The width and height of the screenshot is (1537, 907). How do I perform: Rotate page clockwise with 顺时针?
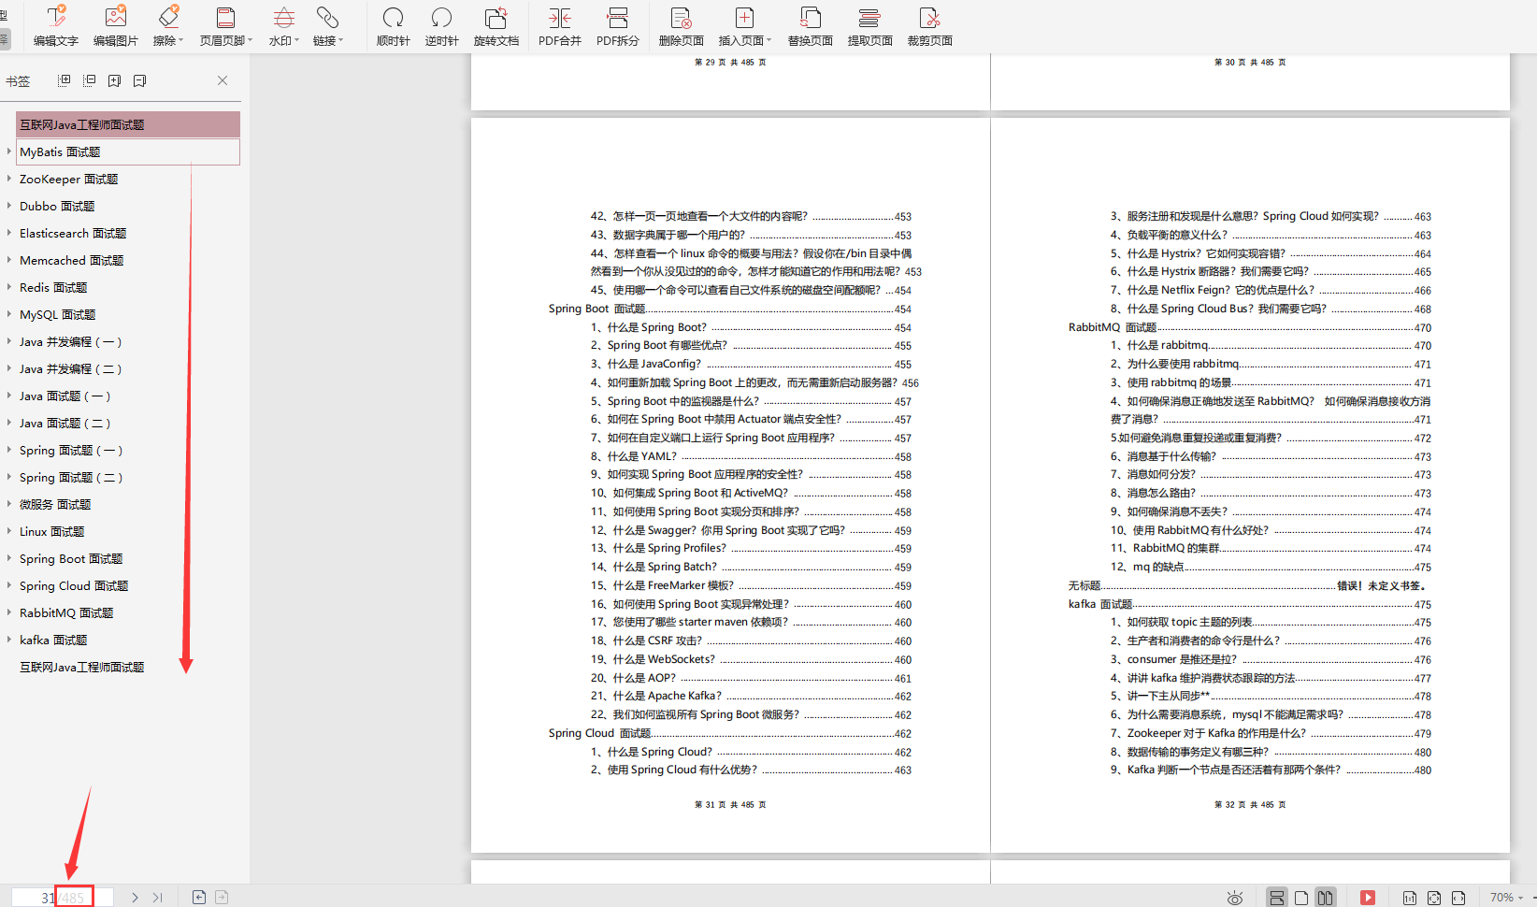pos(394,26)
